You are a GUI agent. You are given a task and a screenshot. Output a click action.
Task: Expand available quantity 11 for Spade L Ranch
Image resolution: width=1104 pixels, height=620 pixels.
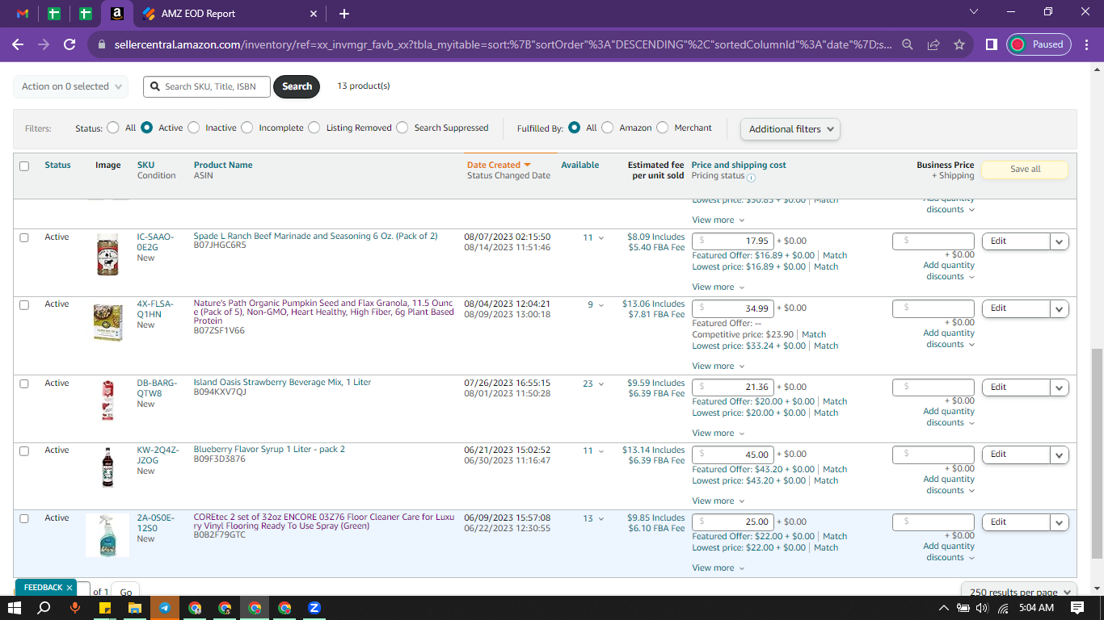click(593, 238)
